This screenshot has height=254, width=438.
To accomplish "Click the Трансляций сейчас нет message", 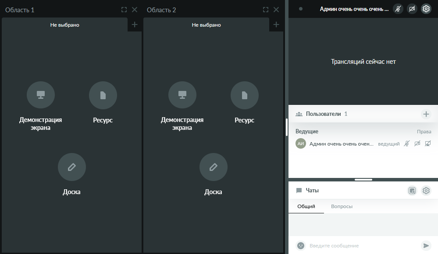I will tap(363, 62).
